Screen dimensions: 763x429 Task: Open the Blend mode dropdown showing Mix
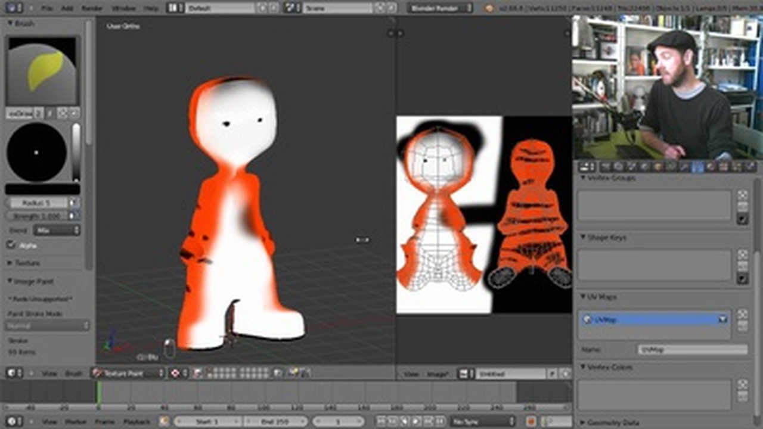pyautogui.click(x=57, y=230)
